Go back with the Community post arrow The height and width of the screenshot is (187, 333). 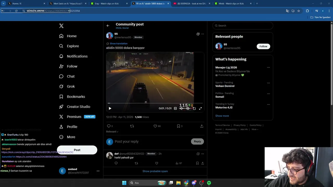pos(108,26)
